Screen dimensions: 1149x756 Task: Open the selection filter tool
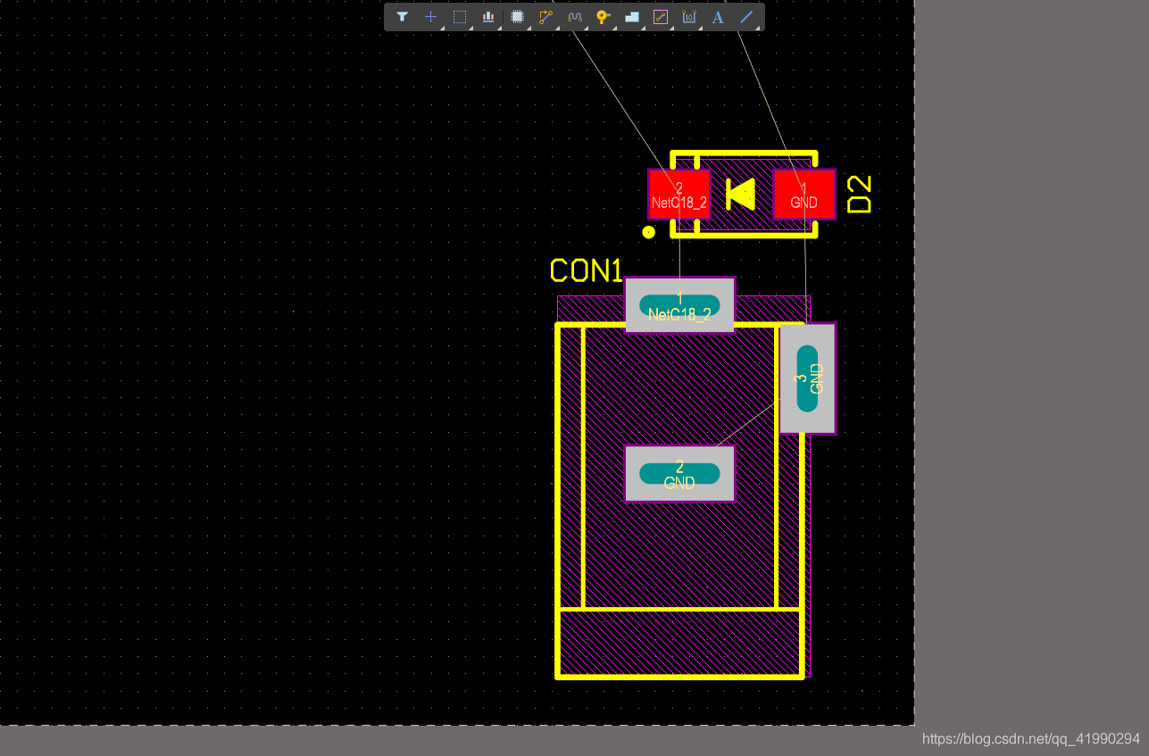(402, 17)
